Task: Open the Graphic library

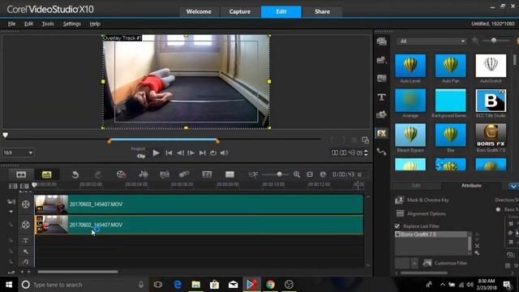Action: click(x=382, y=115)
